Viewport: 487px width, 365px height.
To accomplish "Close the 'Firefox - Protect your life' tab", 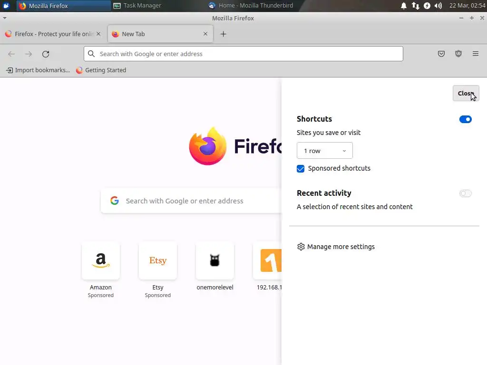I will pyautogui.click(x=98, y=34).
